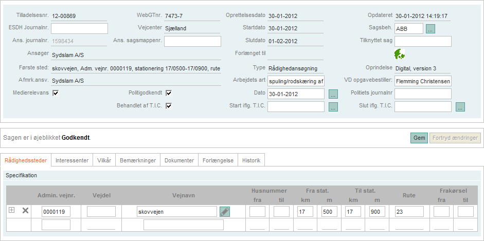The image size is (484, 241).
Task: Open picker beside Slut iflg. T.I.C.
Action: click(x=460, y=107)
